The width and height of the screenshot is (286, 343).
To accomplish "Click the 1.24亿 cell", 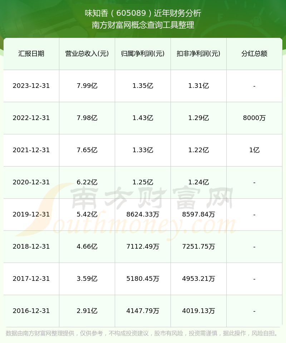I will pyautogui.click(x=198, y=182).
